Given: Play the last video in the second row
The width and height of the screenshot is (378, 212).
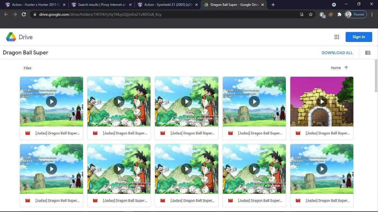Looking at the screenshot, I should click(x=322, y=169).
